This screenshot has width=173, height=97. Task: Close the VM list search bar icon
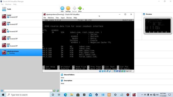[2, 91]
